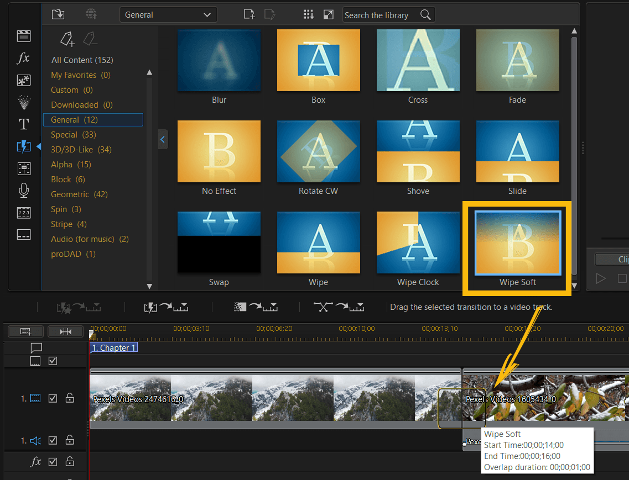629x480 pixels.
Task: Click the add new tag icon
Action: pos(67,39)
